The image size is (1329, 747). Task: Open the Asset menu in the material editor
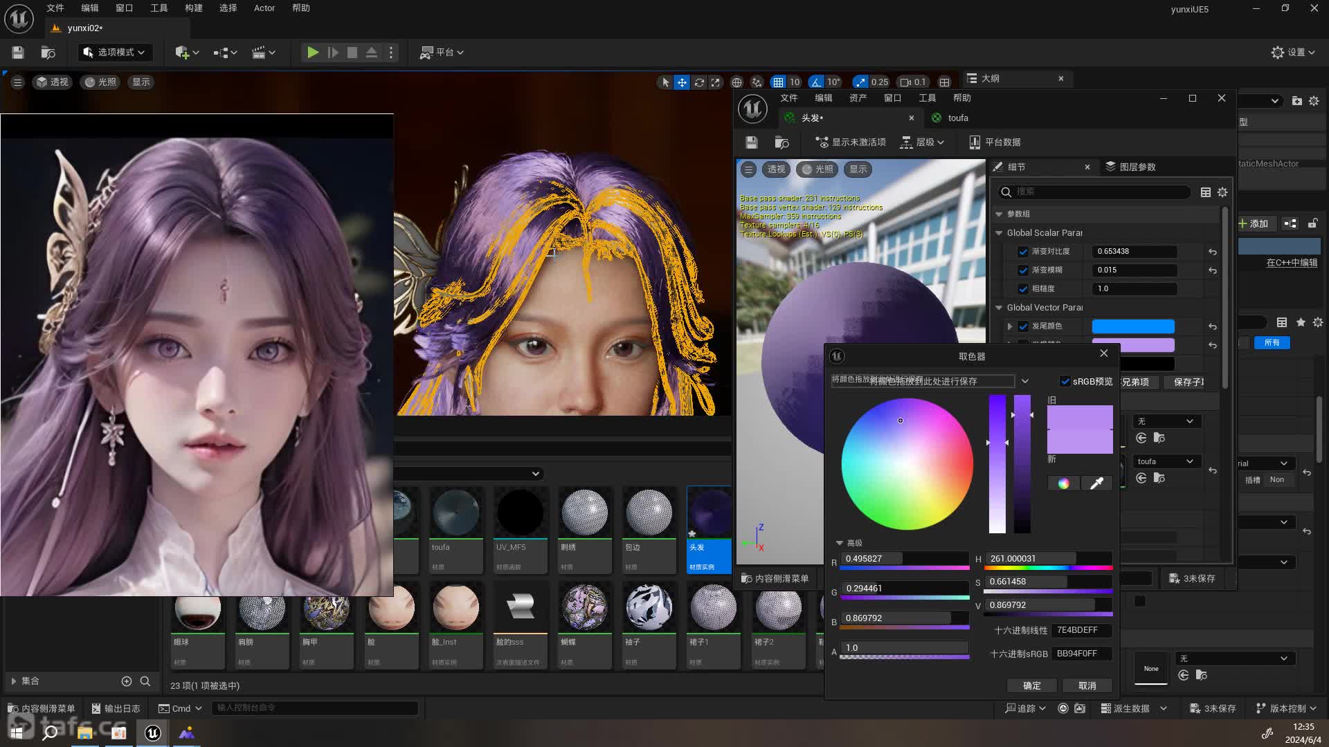(x=858, y=98)
